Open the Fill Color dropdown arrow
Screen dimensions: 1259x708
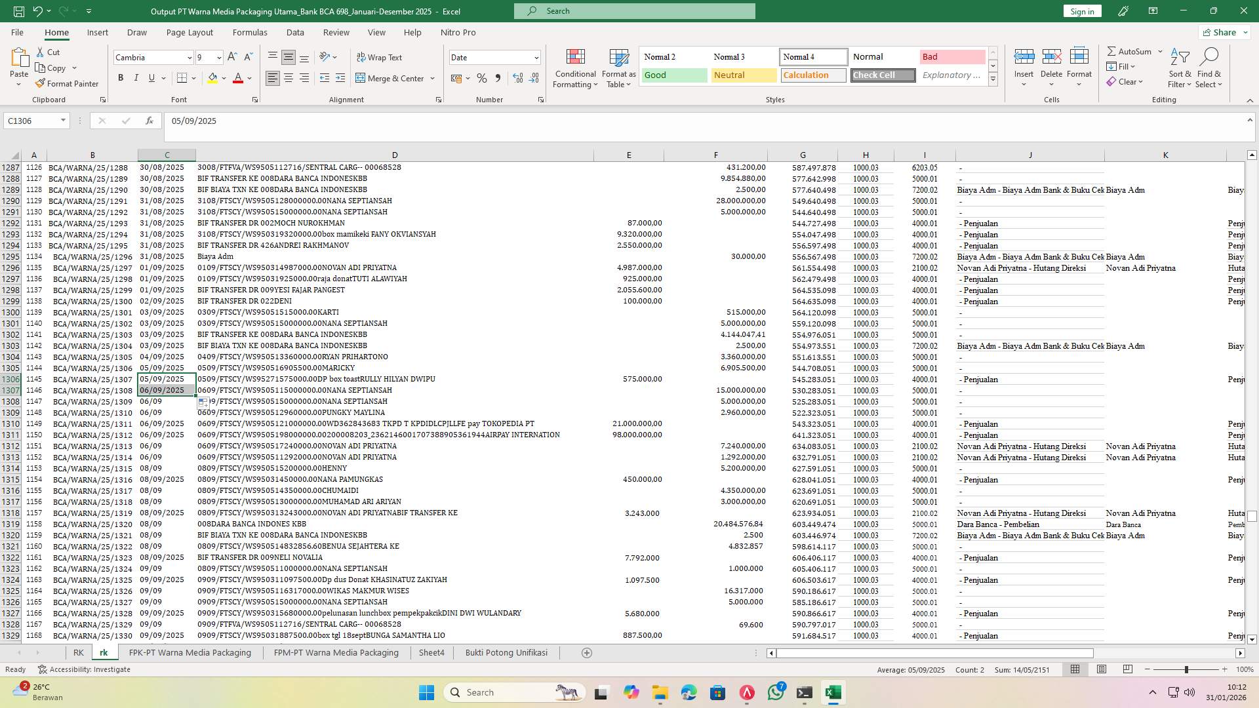(x=222, y=77)
